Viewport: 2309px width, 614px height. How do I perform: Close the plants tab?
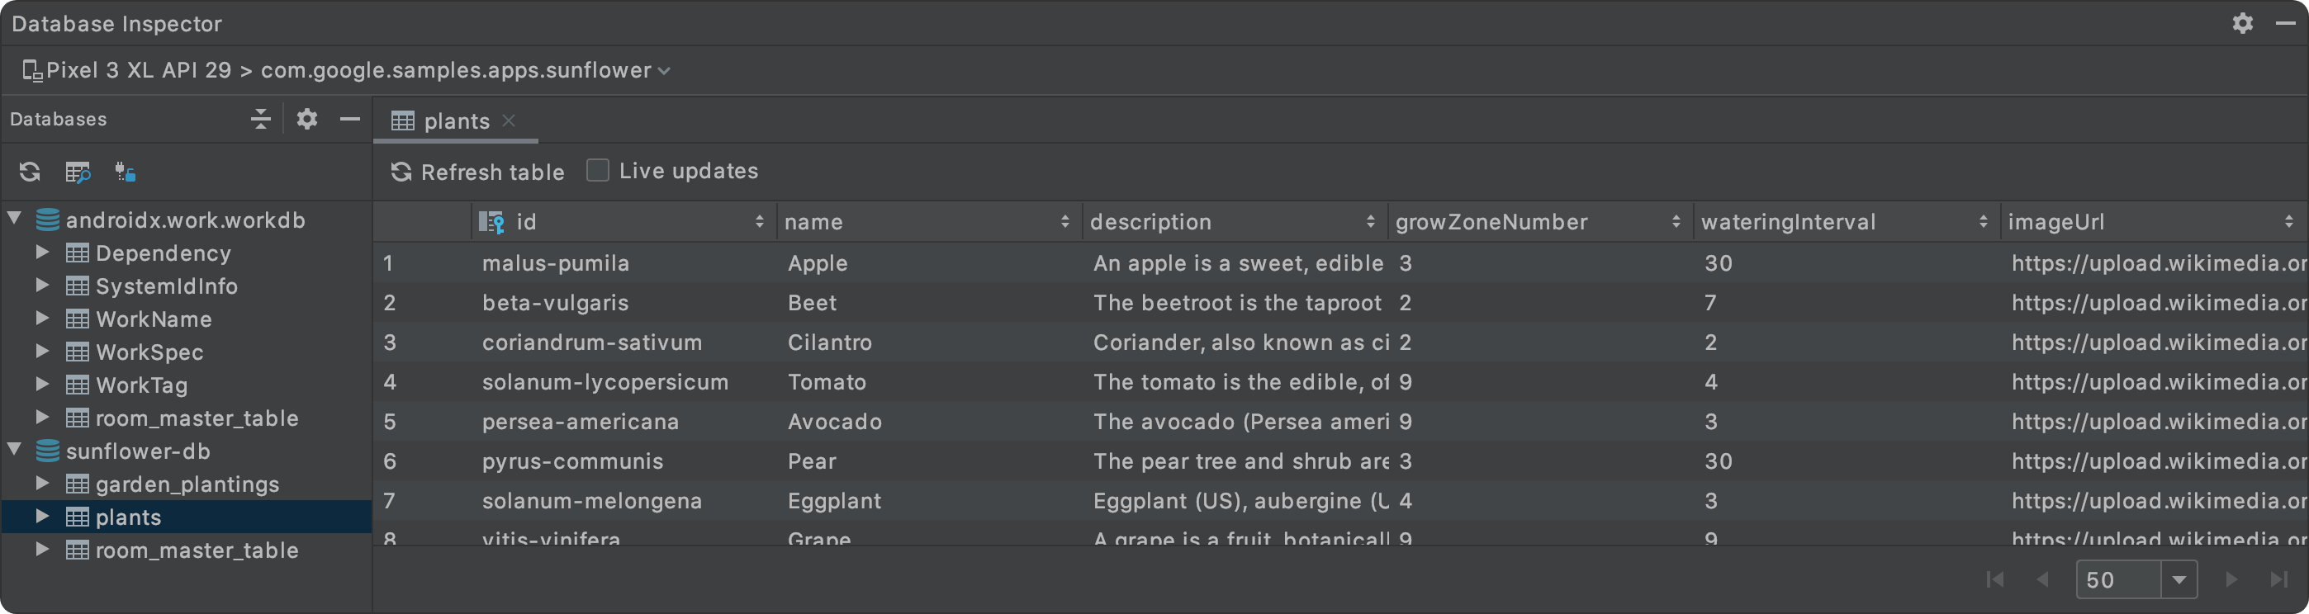click(510, 120)
